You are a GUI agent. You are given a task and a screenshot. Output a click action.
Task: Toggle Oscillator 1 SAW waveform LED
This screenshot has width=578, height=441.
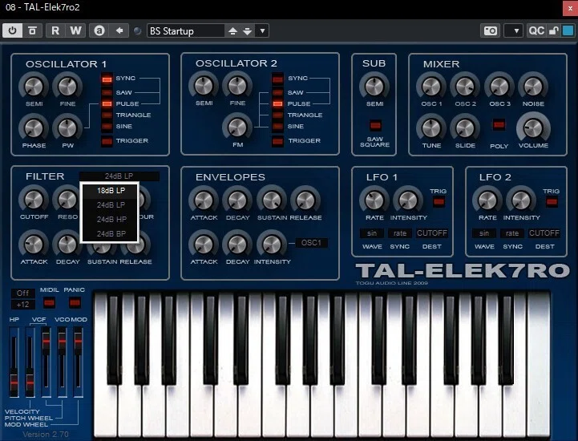click(107, 92)
